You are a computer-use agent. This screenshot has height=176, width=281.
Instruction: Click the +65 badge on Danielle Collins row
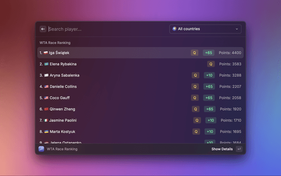click(209, 87)
